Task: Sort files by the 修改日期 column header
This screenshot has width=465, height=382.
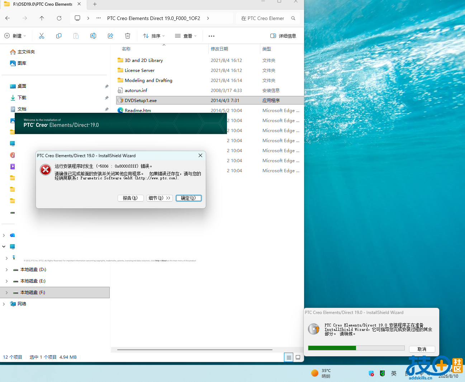Action: [x=219, y=49]
